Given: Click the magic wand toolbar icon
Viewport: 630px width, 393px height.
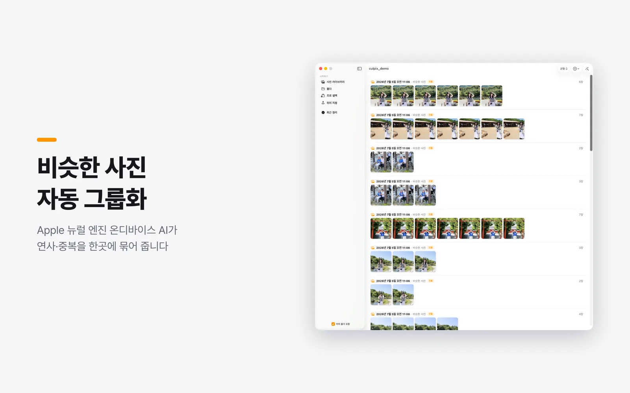Looking at the screenshot, I should [587, 69].
